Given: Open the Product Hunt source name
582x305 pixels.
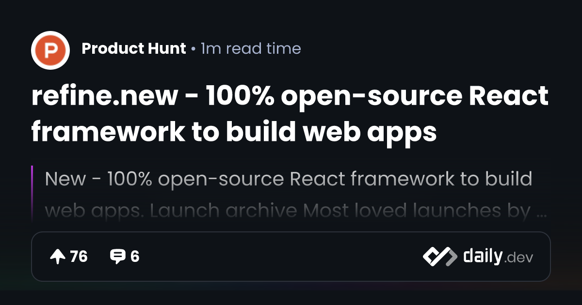Looking at the screenshot, I should click(134, 48).
